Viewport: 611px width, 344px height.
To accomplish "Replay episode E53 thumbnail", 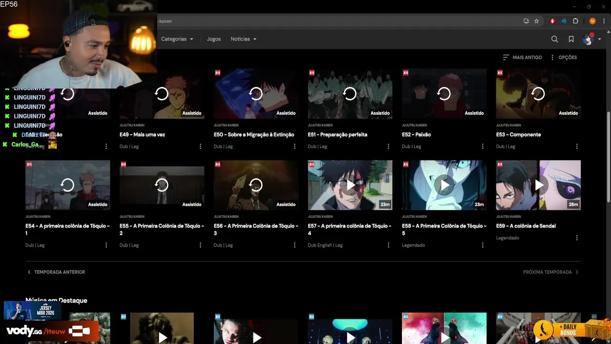I will point(538,94).
